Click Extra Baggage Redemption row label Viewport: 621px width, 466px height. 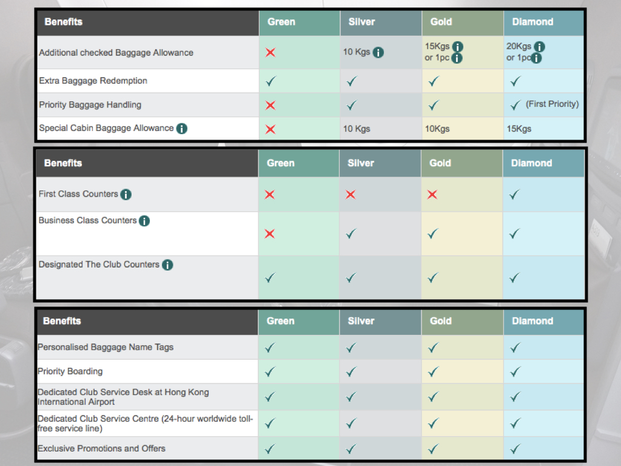coord(93,81)
